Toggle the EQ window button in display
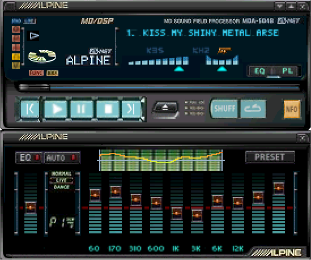 260,71
